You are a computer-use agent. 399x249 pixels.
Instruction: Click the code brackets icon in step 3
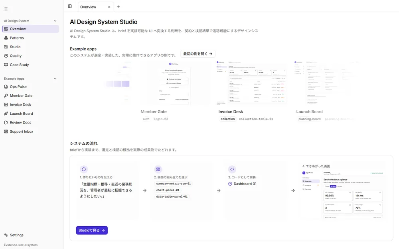pos(232,169)
